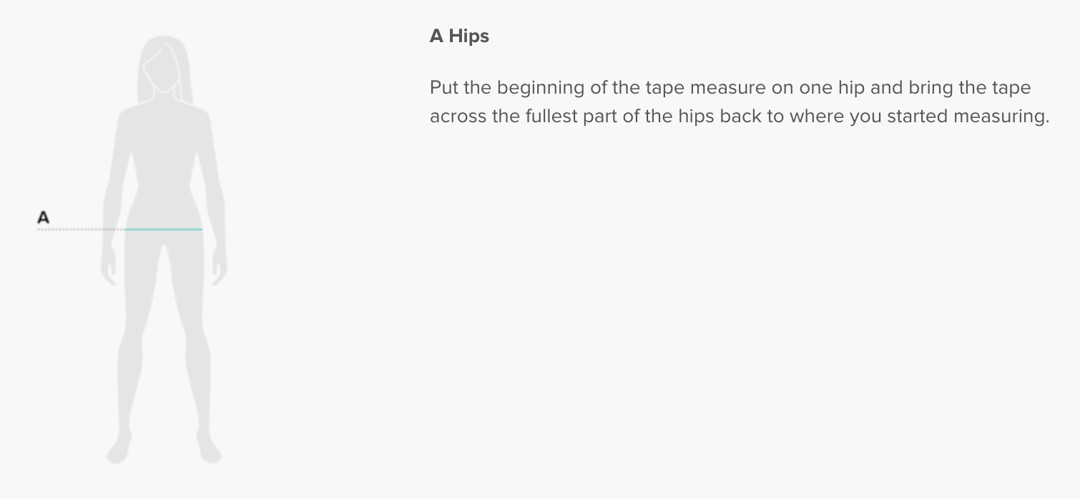Click the head of the body silhouette
Viewport: 1080px width, 499px height.
[x=164, y=66]
